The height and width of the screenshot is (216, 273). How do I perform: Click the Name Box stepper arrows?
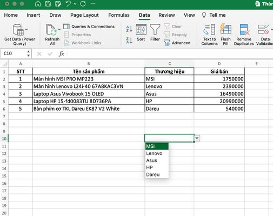[29, 53]
